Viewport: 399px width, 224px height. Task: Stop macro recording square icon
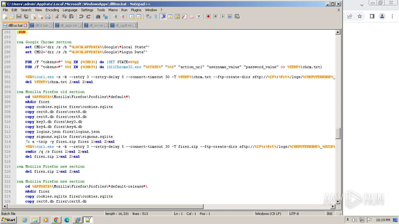pyautogui.click(x=215, y=16)
